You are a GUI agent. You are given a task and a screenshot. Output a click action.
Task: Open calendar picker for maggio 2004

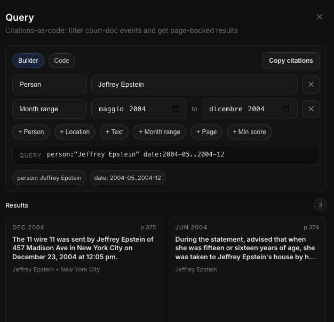tap(176, 109)
